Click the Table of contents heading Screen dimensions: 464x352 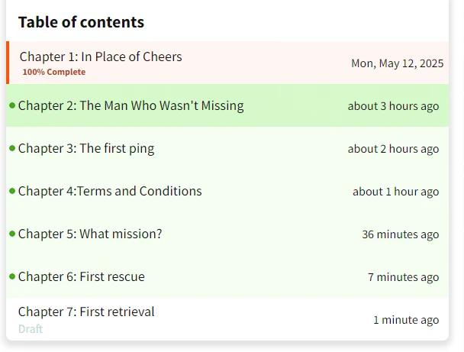click(x=81, y=22)
